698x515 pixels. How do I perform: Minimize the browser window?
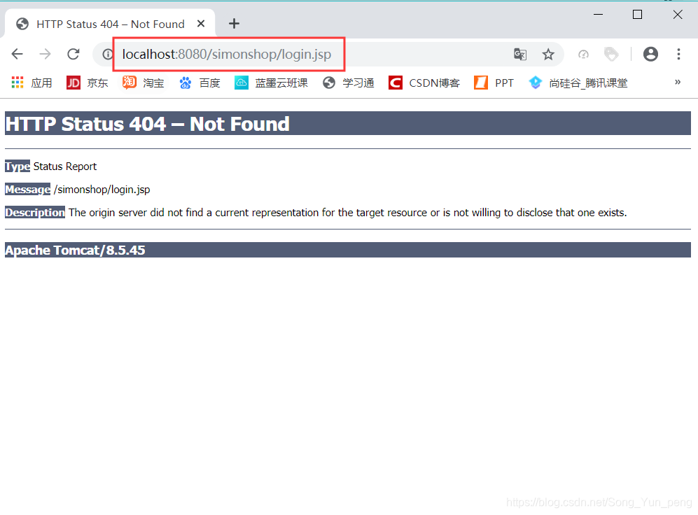pyautogui.click(x=599, y=15)
